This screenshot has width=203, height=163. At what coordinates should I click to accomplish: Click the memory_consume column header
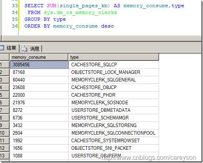(39, 57)
